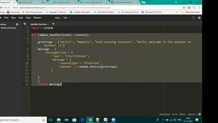This screenshot has width=218, height=123.
Task: Expand the bookmarks overflow chevron
Action: 177,12
